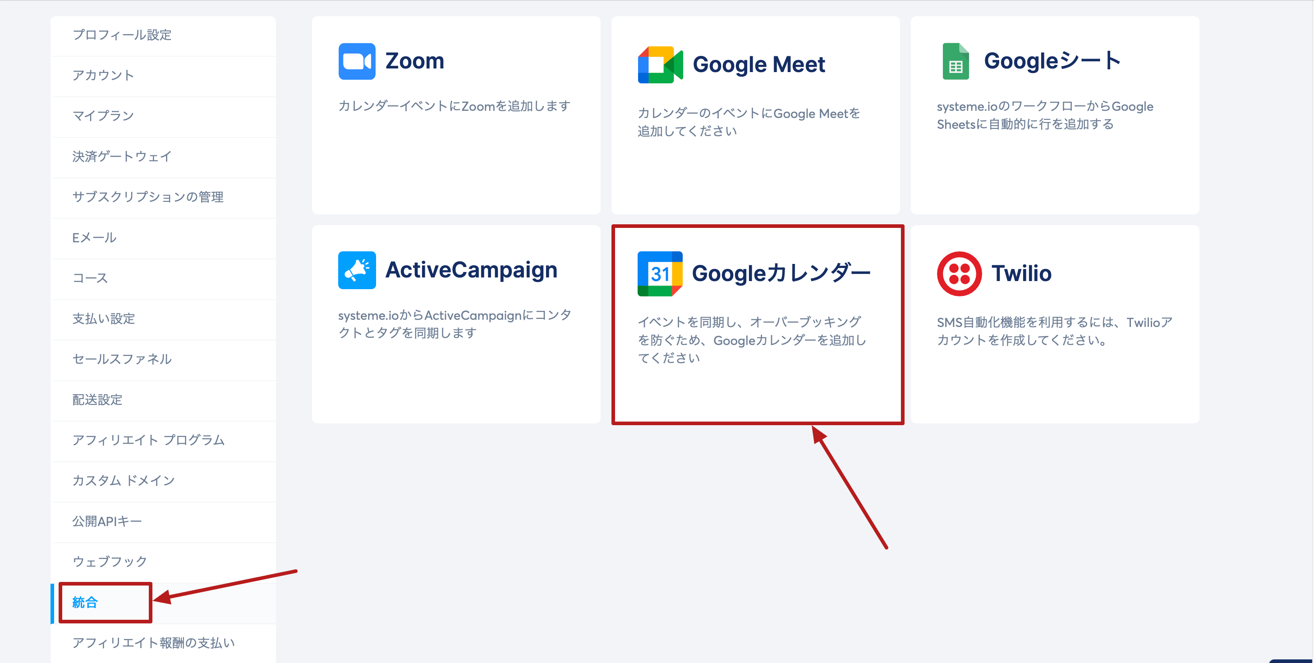Image resolution: width=1314 pixels, height=663 pixels.
Task: Go to カスタム ドメイン settings
Action: [124, 481]
